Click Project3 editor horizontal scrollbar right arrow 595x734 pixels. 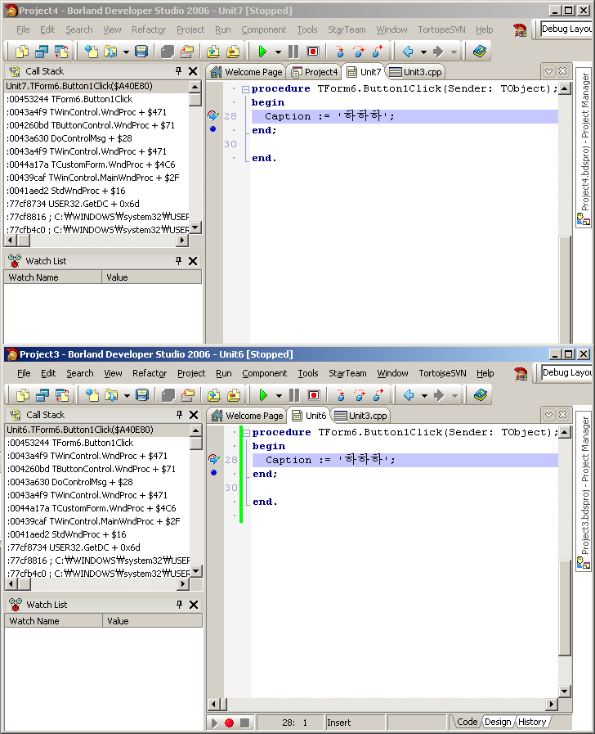click(x=552, y=705)
